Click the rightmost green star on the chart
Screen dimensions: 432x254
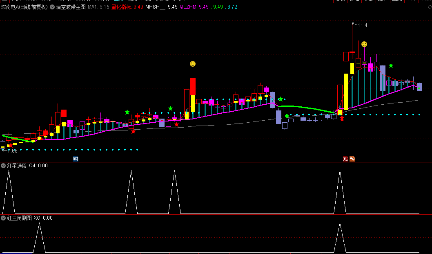point(391,65)
